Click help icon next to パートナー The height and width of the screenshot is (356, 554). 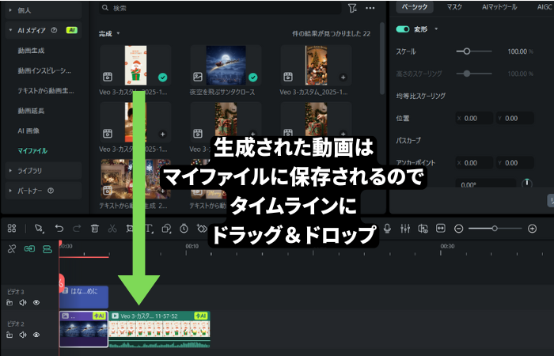tap(51, 191)
